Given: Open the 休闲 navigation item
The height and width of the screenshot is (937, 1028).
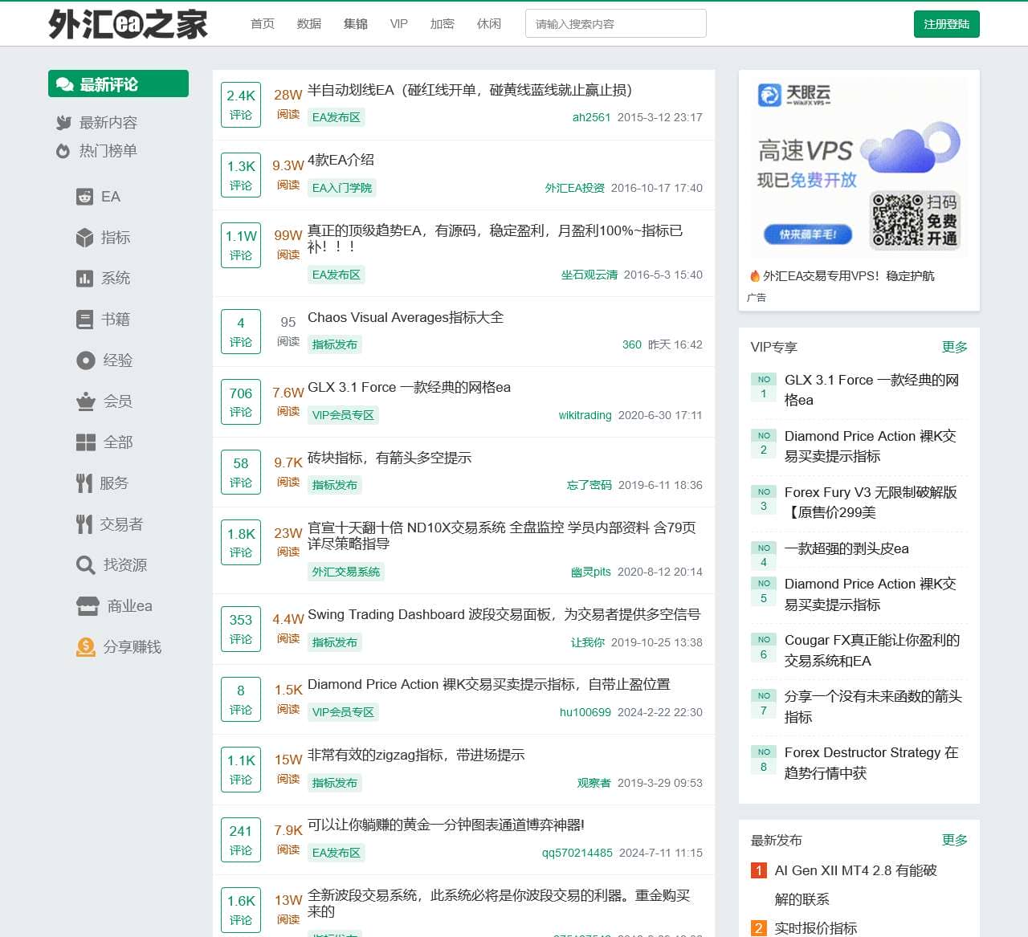Looking at the screenshot, I should pos(489,24).
